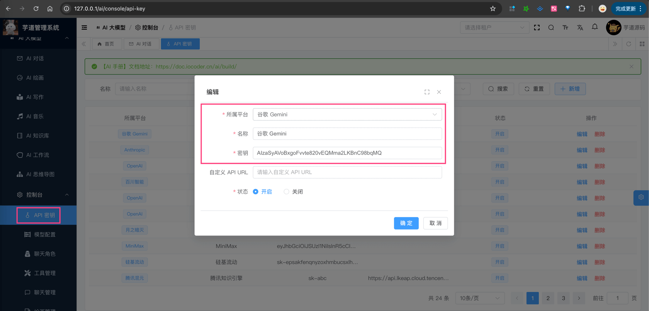This screenshot has width=649, height=311.
Task: Open the 10条/页 page size dropdown
Action: pyautogui.click(x=479, y=298)
